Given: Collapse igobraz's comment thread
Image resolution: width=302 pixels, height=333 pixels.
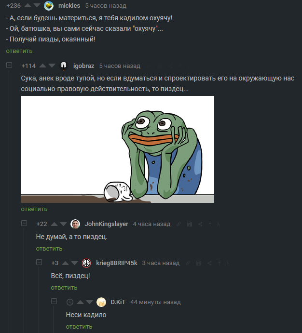Looking at the screenshot, I should [9, 65].
